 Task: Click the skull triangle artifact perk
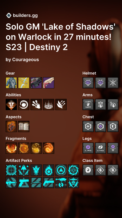(x=73, y=183)
